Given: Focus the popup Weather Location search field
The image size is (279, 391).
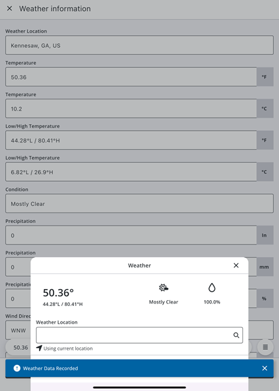Looking at the screenshot, I should pyautogui.click(x=139, y=335).
